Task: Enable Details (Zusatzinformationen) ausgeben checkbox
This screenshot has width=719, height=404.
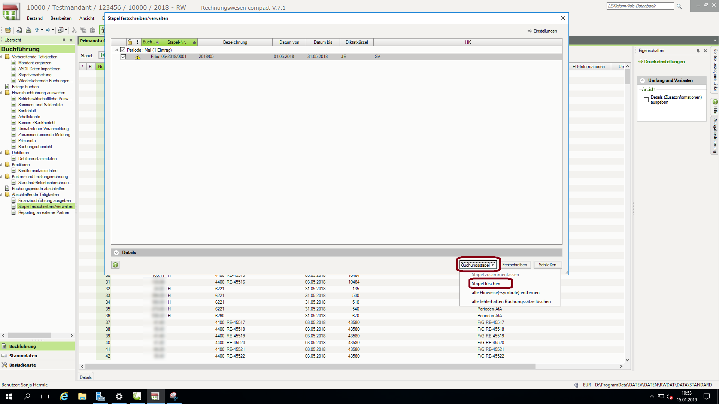Action: click(646, 100)
